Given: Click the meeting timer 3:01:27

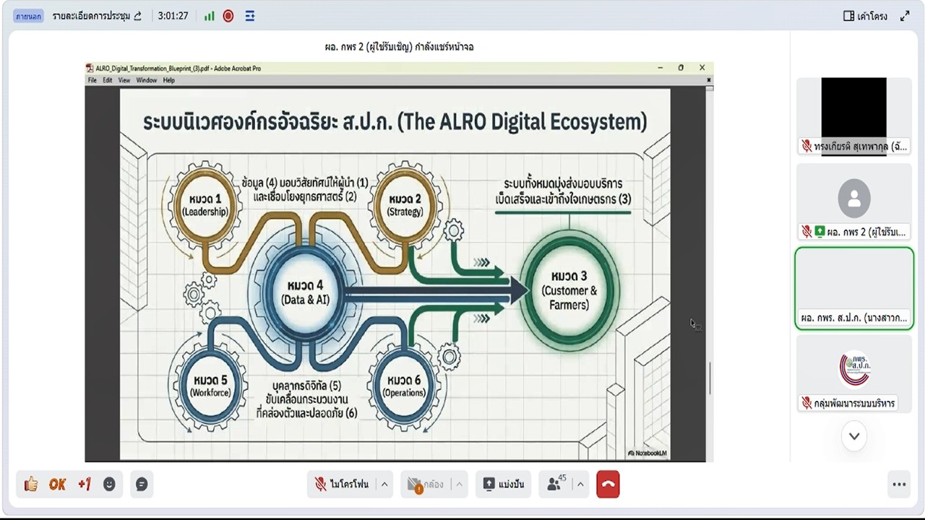Looking at the screenshot, I should point(173,16).
